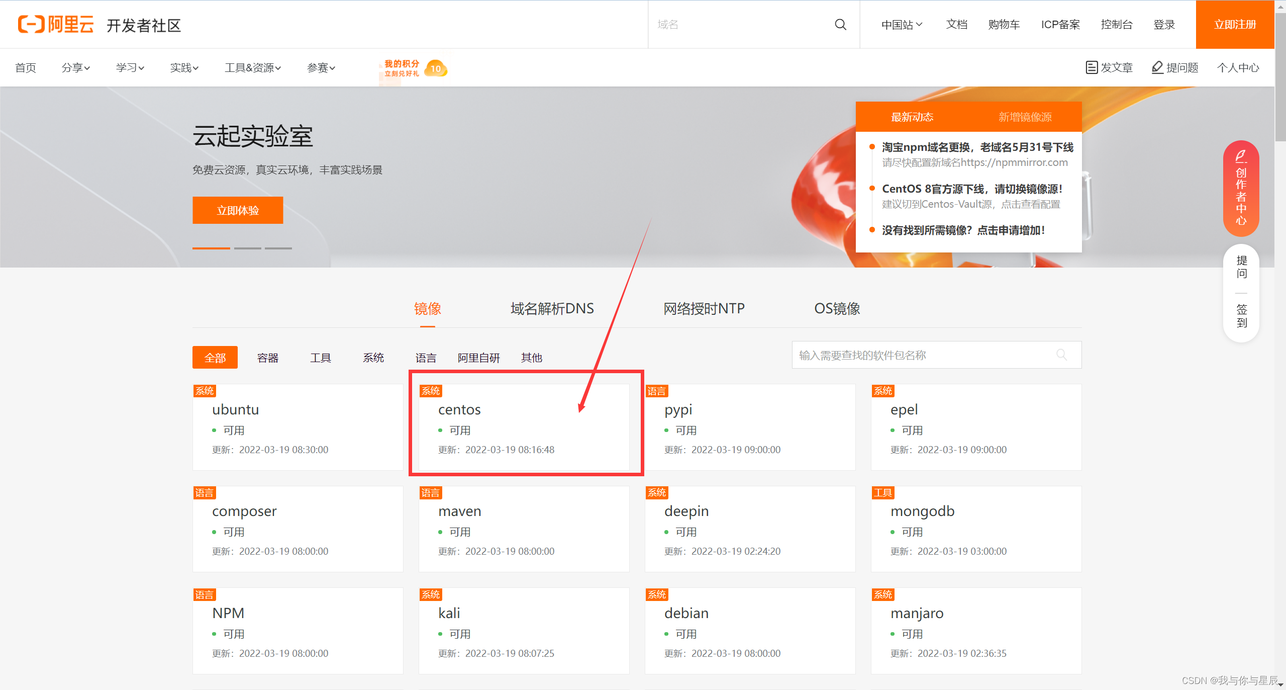This screenshot has height=690, width=1286.
Task: Select the 全部 category filter
Action: (215, 358)
